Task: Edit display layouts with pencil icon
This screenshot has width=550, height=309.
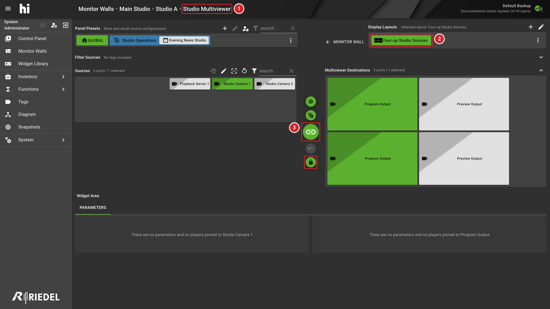Action: [541, 27]
